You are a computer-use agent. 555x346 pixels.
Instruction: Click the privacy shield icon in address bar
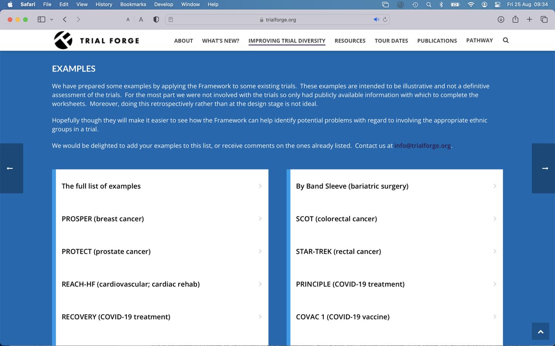tap(155, 19)
